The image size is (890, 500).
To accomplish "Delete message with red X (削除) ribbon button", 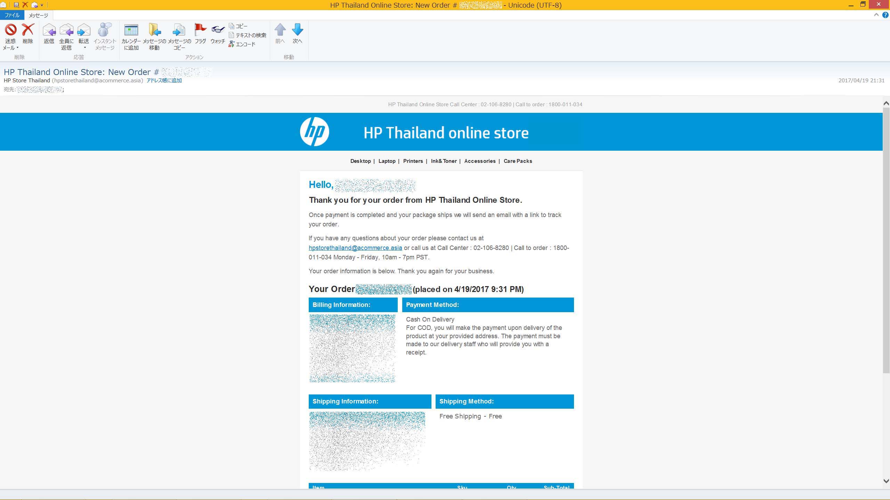I will pos(28,33).
